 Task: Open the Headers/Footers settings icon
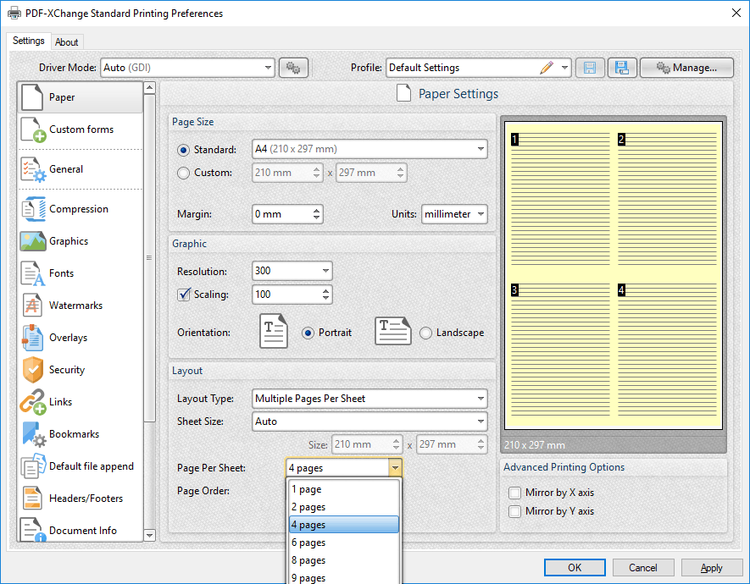coord(32,499)
